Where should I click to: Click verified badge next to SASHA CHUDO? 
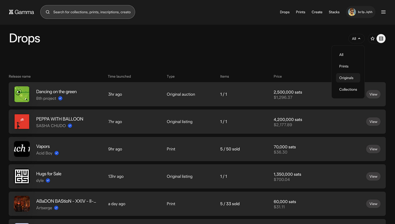[x=70, y=126]
